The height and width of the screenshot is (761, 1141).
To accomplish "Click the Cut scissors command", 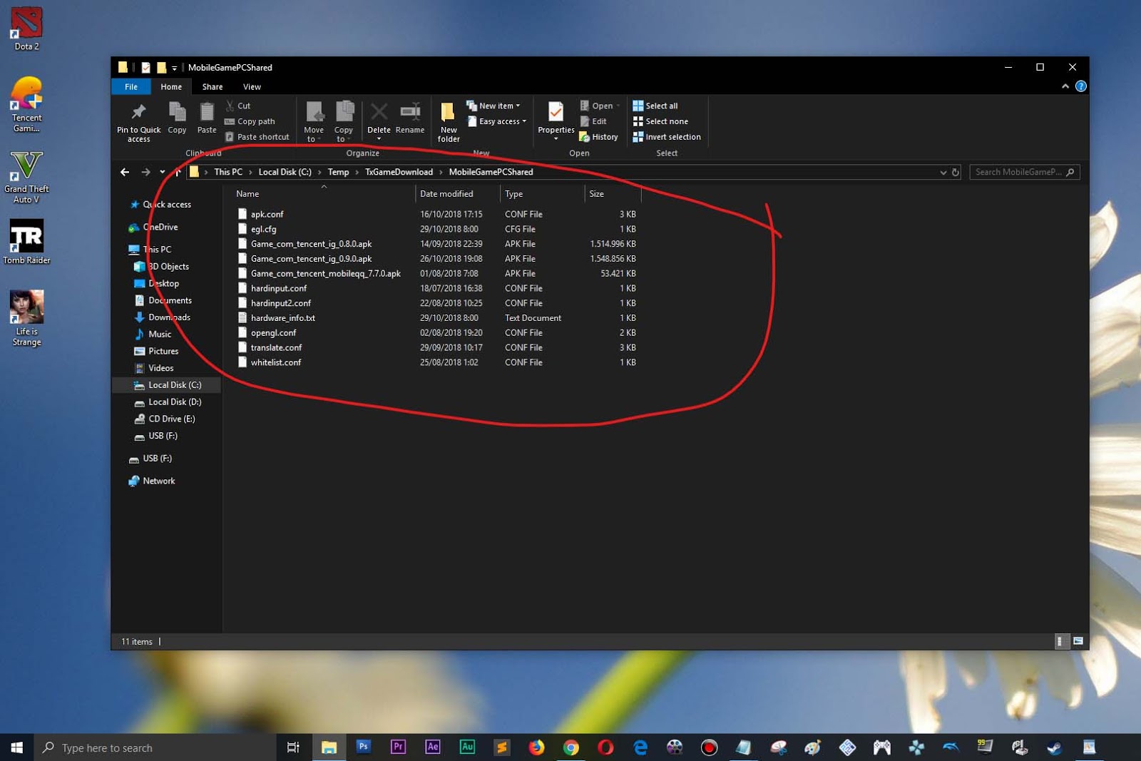I will (x=238, y=106).
